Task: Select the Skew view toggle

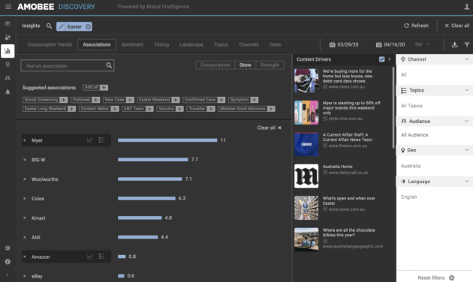Action: click(x=246, y=65)
